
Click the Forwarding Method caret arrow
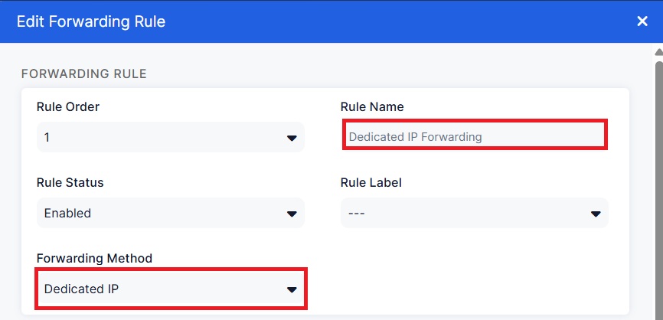coord(291,289)
